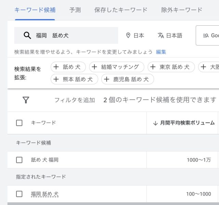Click the funnel filter icon
Screen dimensions: 219x205
point(26,100)
